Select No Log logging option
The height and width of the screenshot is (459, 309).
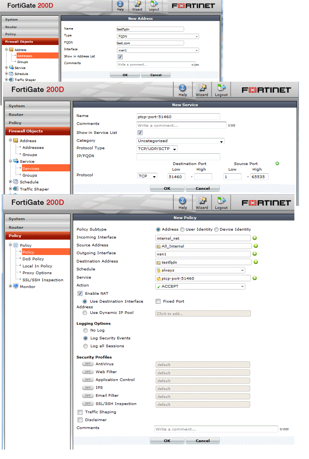[x=85, y=330]
